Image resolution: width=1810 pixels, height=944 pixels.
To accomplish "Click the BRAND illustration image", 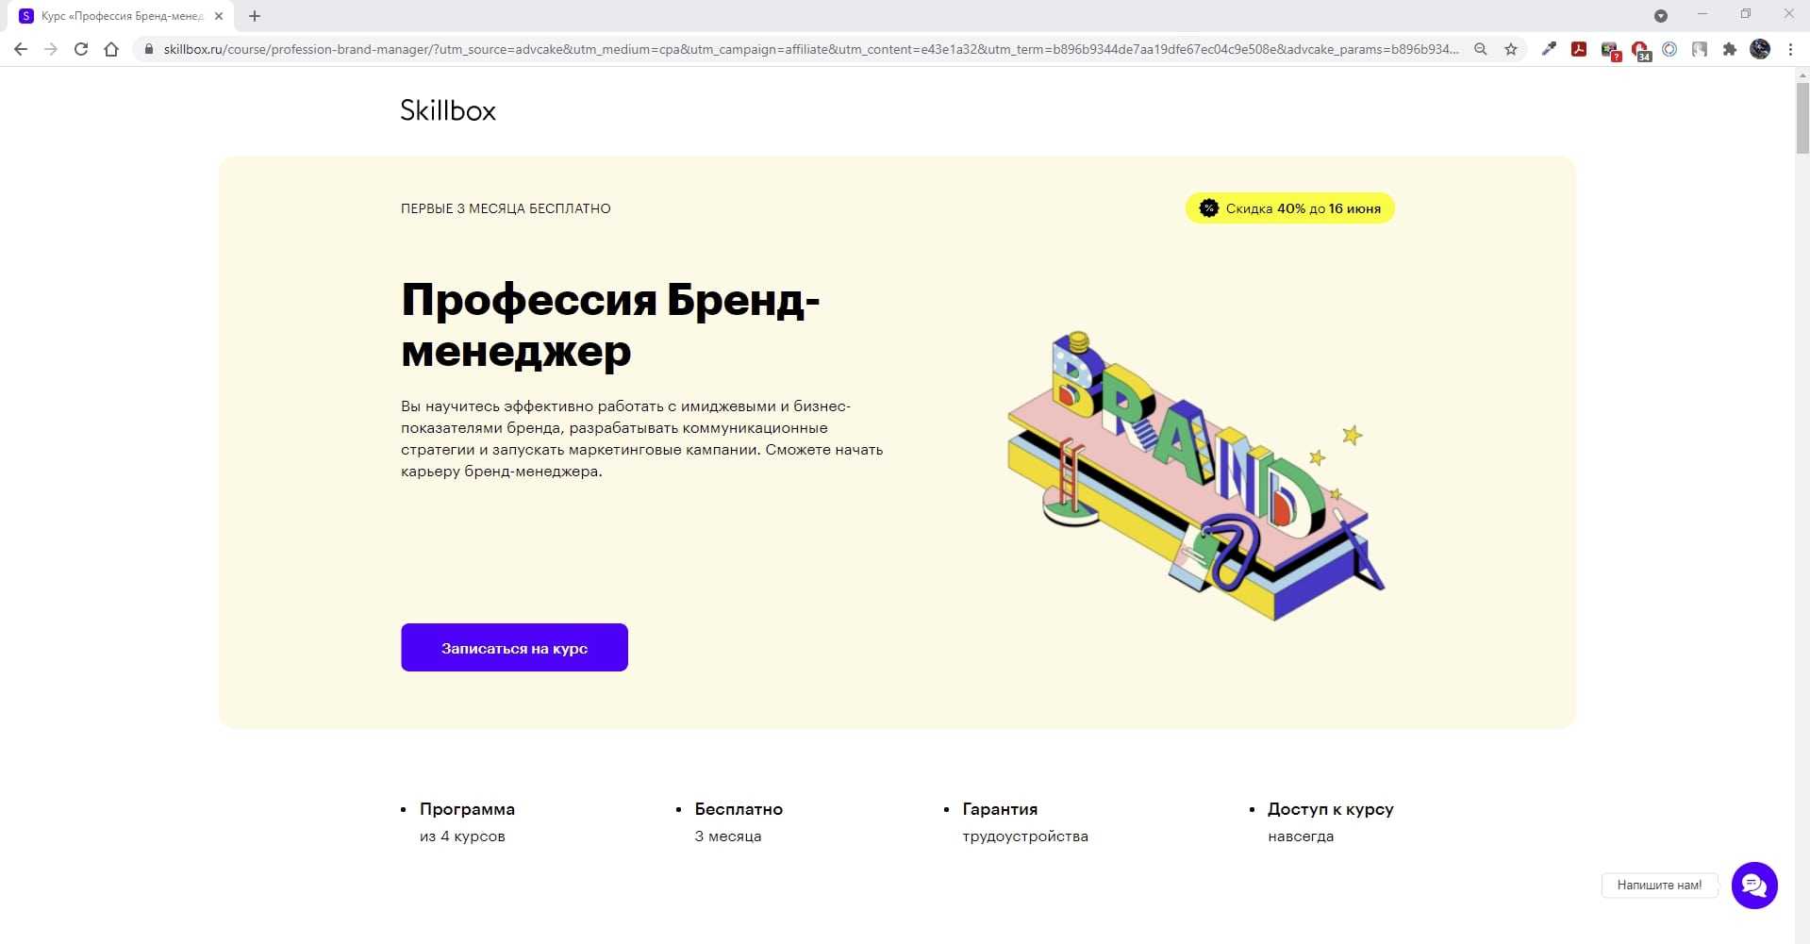I will 1196,475.
